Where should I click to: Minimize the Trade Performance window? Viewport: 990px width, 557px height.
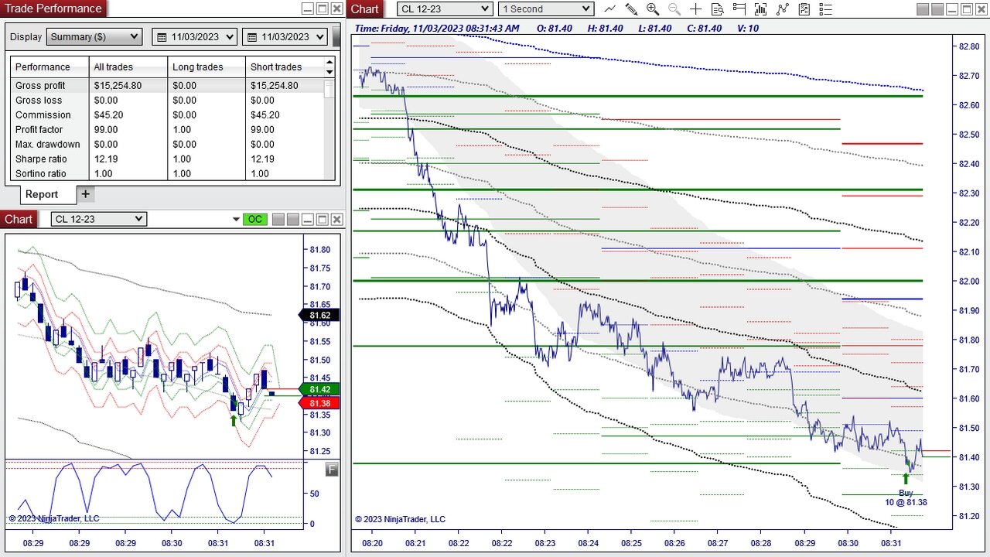307,9
